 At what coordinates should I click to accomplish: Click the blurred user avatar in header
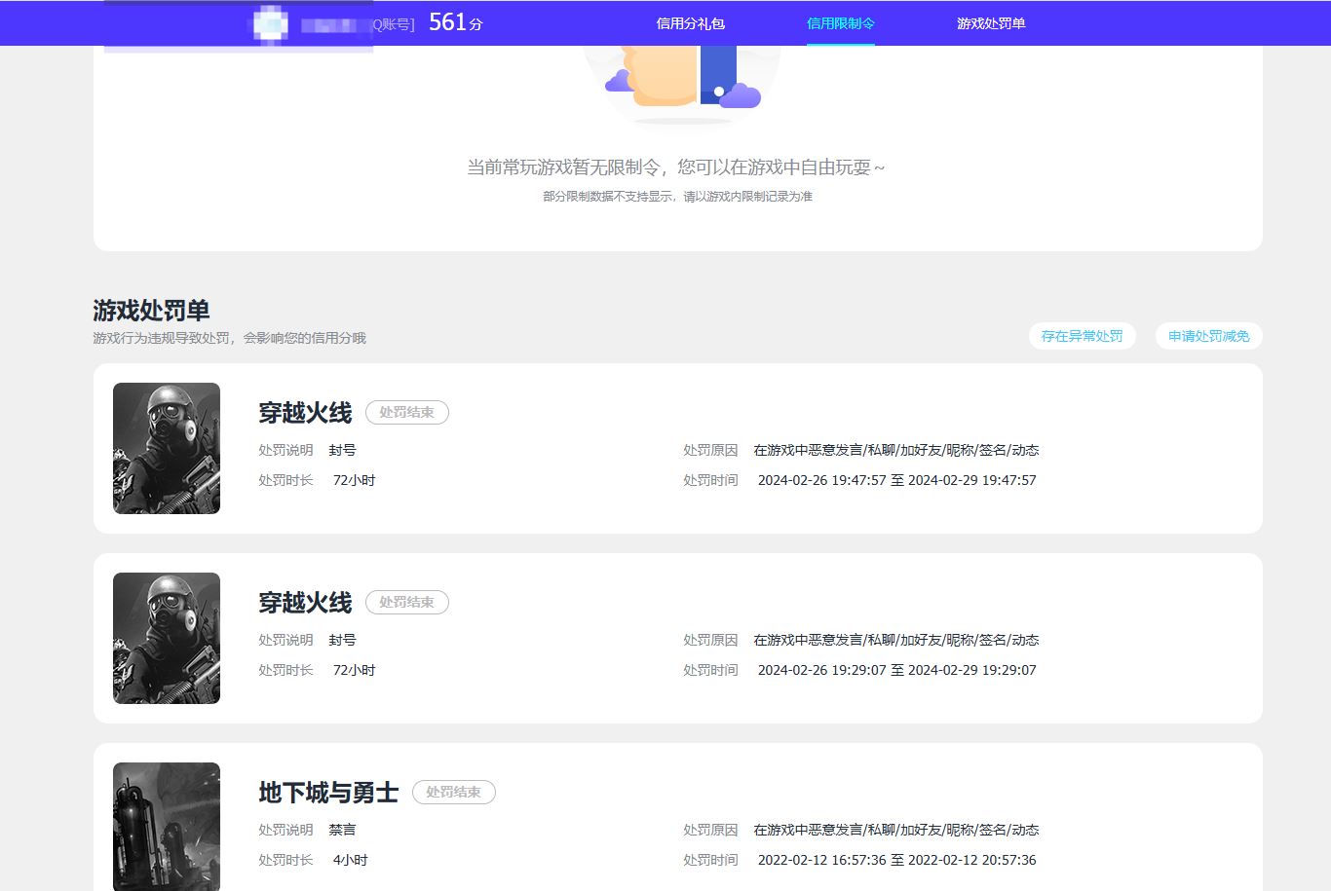270,23
